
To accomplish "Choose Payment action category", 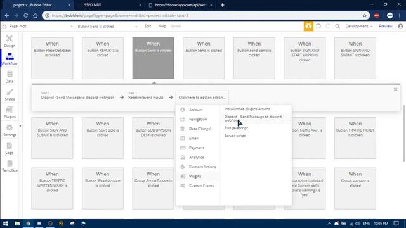I will (197, 148).
